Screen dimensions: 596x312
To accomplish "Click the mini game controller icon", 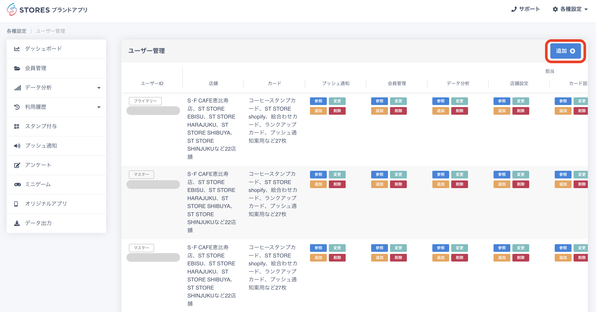I will coord(17,185).
